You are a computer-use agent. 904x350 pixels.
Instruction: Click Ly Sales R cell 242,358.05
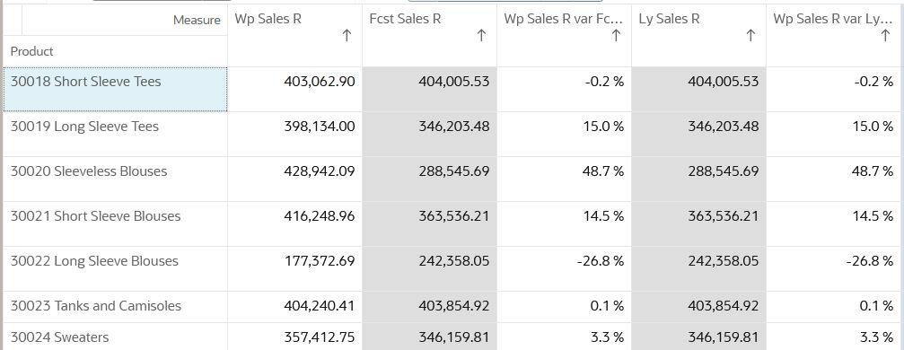click(x=698, y=268)
